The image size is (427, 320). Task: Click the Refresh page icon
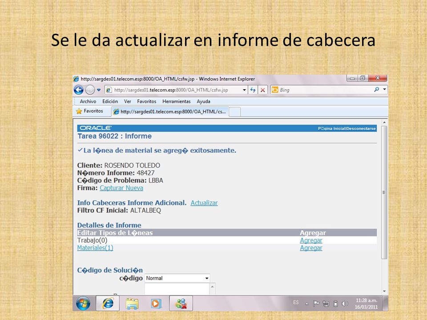253,90
